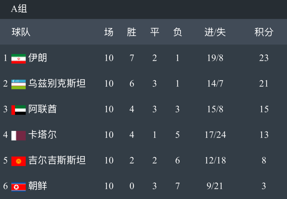Click the Qatar flag icon
The image size is (287, 199).
coord(19,136)
